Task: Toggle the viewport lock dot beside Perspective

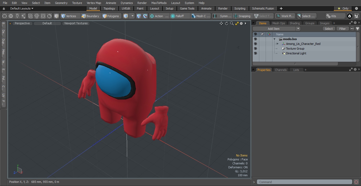Action: coord(10,23)
